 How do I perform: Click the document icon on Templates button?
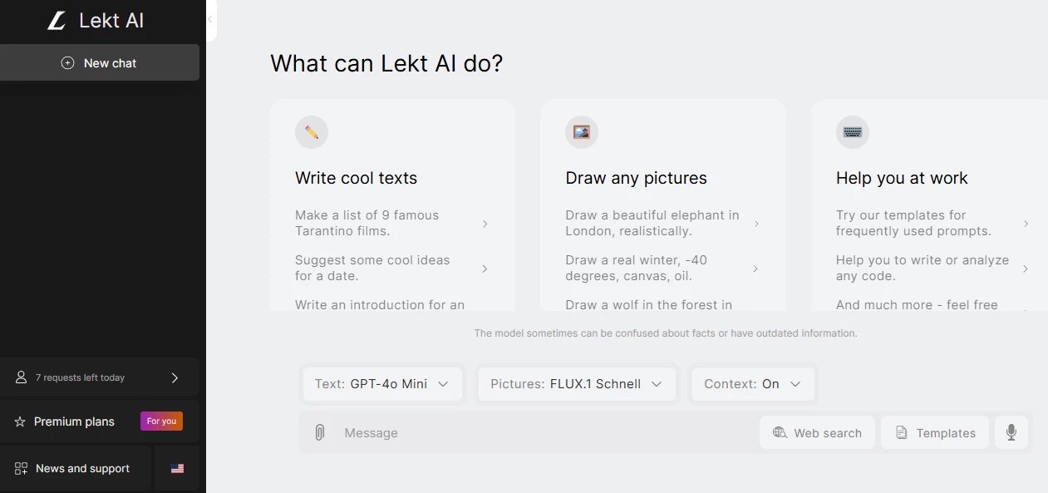coord(901,432)
